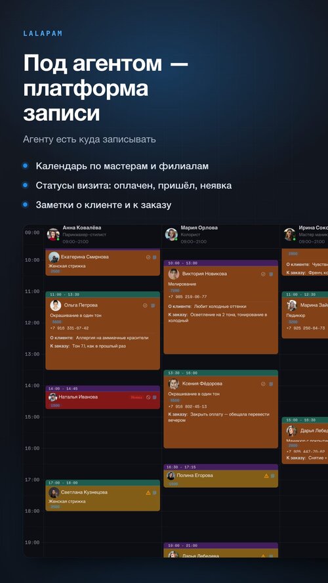Click the name Анна Ковалёва

coord(82,228)
